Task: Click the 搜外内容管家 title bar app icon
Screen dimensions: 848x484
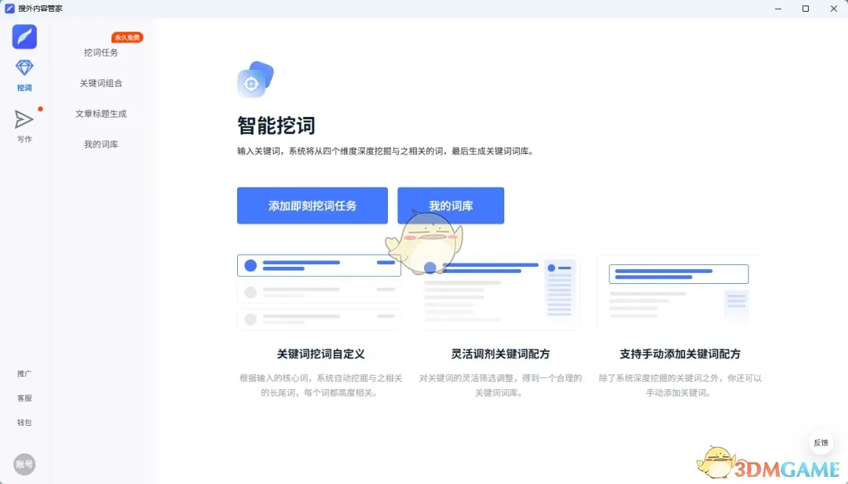Action: click(9, 9)
